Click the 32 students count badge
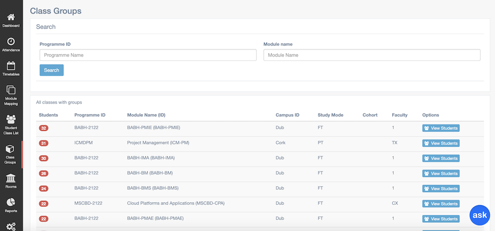This screenshot has height=231, width=495. pyautogui.click(x=44, y=128)
